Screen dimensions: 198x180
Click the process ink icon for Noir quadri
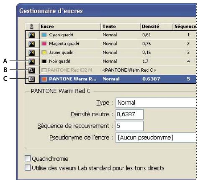coord(32,62)
